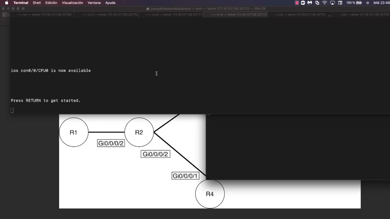
Task: Open the Ayuda menu
Action: pos(110,3)
